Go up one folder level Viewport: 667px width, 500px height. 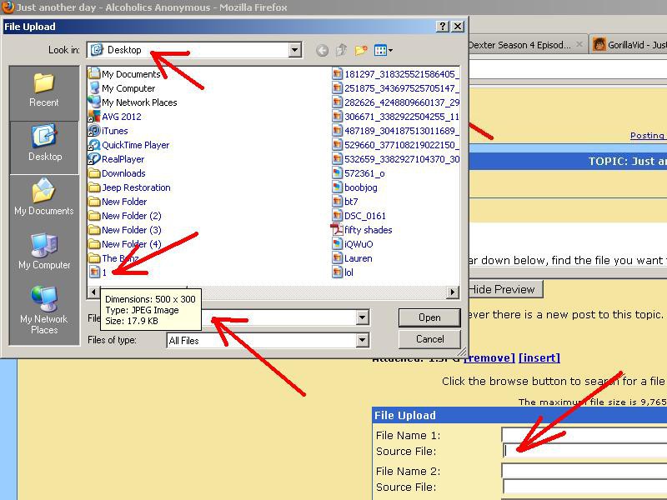[x=341, y=51]
